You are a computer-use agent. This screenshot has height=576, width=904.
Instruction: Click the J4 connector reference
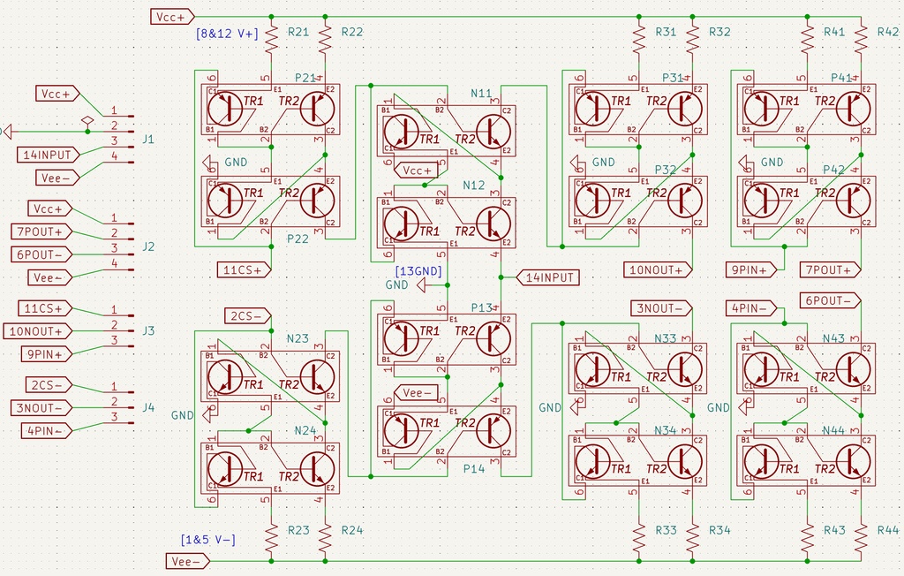coord(148,407)
